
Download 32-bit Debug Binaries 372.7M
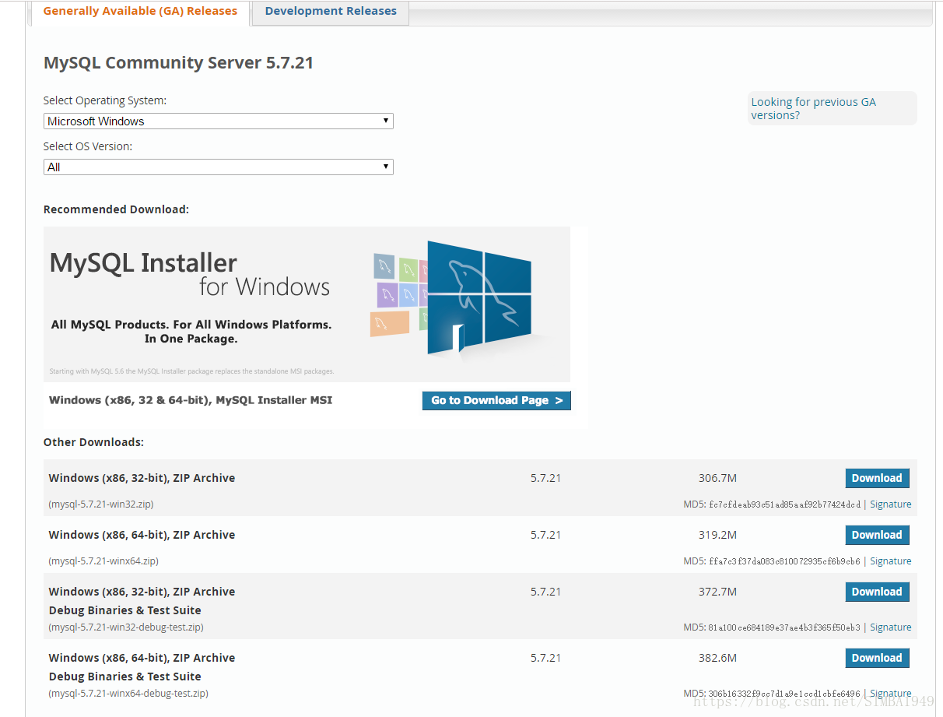pos(877,592)
